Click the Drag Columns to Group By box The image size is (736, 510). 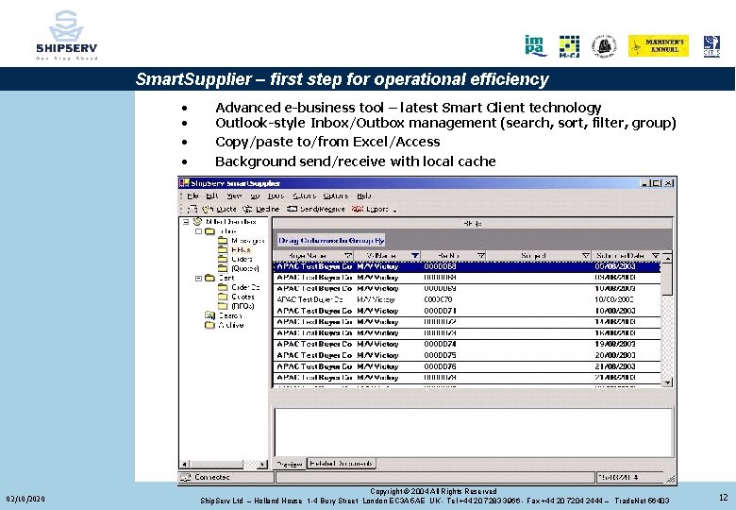click(331, 241)
